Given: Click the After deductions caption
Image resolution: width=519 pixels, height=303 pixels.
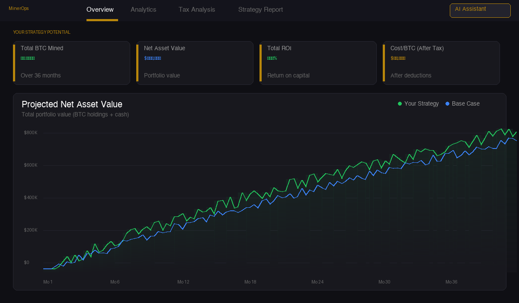Looking at the screenshot, I should coord(411,75).
